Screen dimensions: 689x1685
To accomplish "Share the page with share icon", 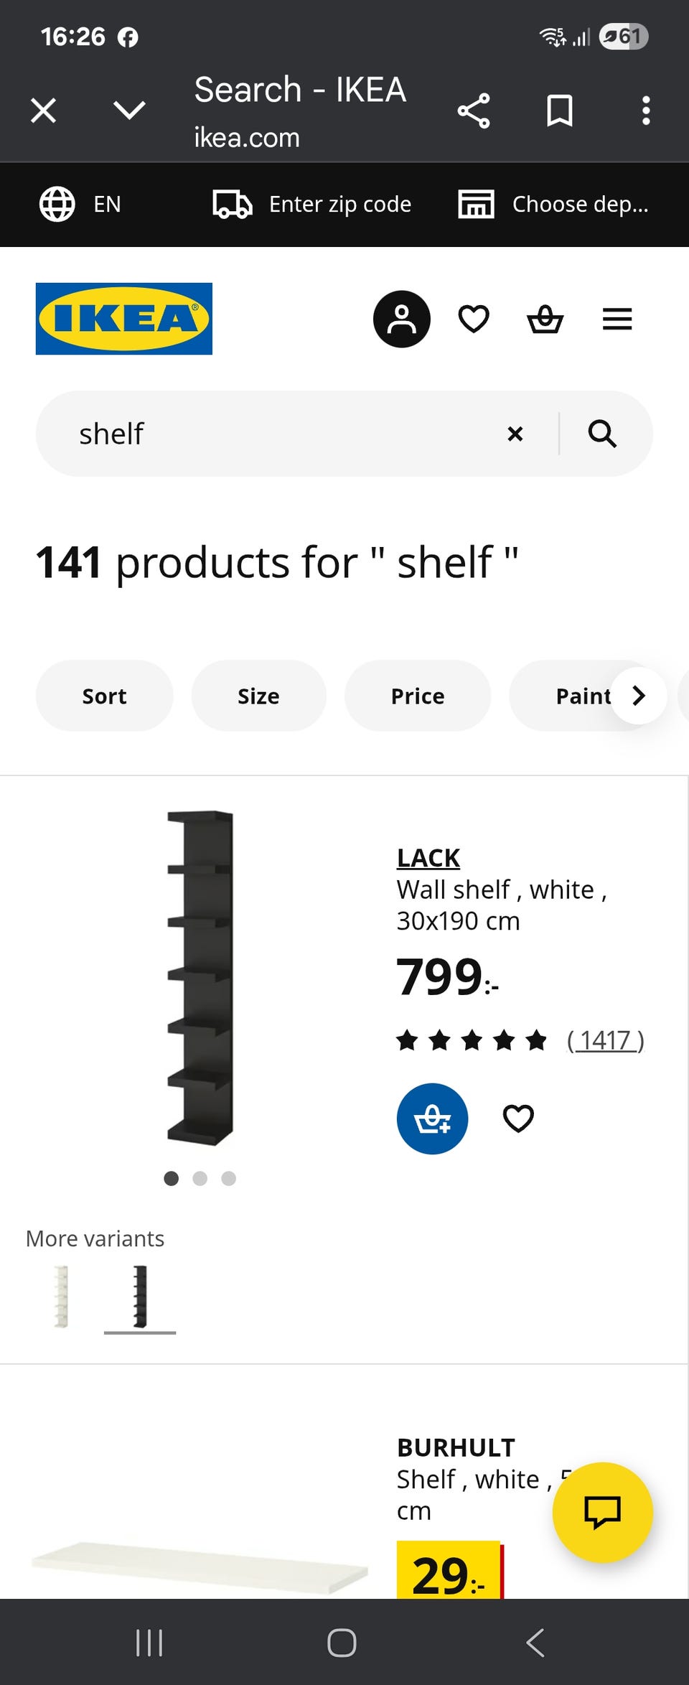I will click(474, 111).
